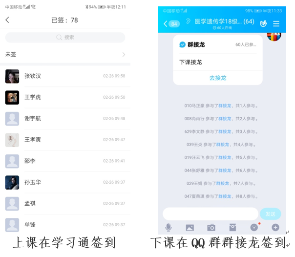
Task: Open the 未签 unsigned list row
Action: point(65,55)
